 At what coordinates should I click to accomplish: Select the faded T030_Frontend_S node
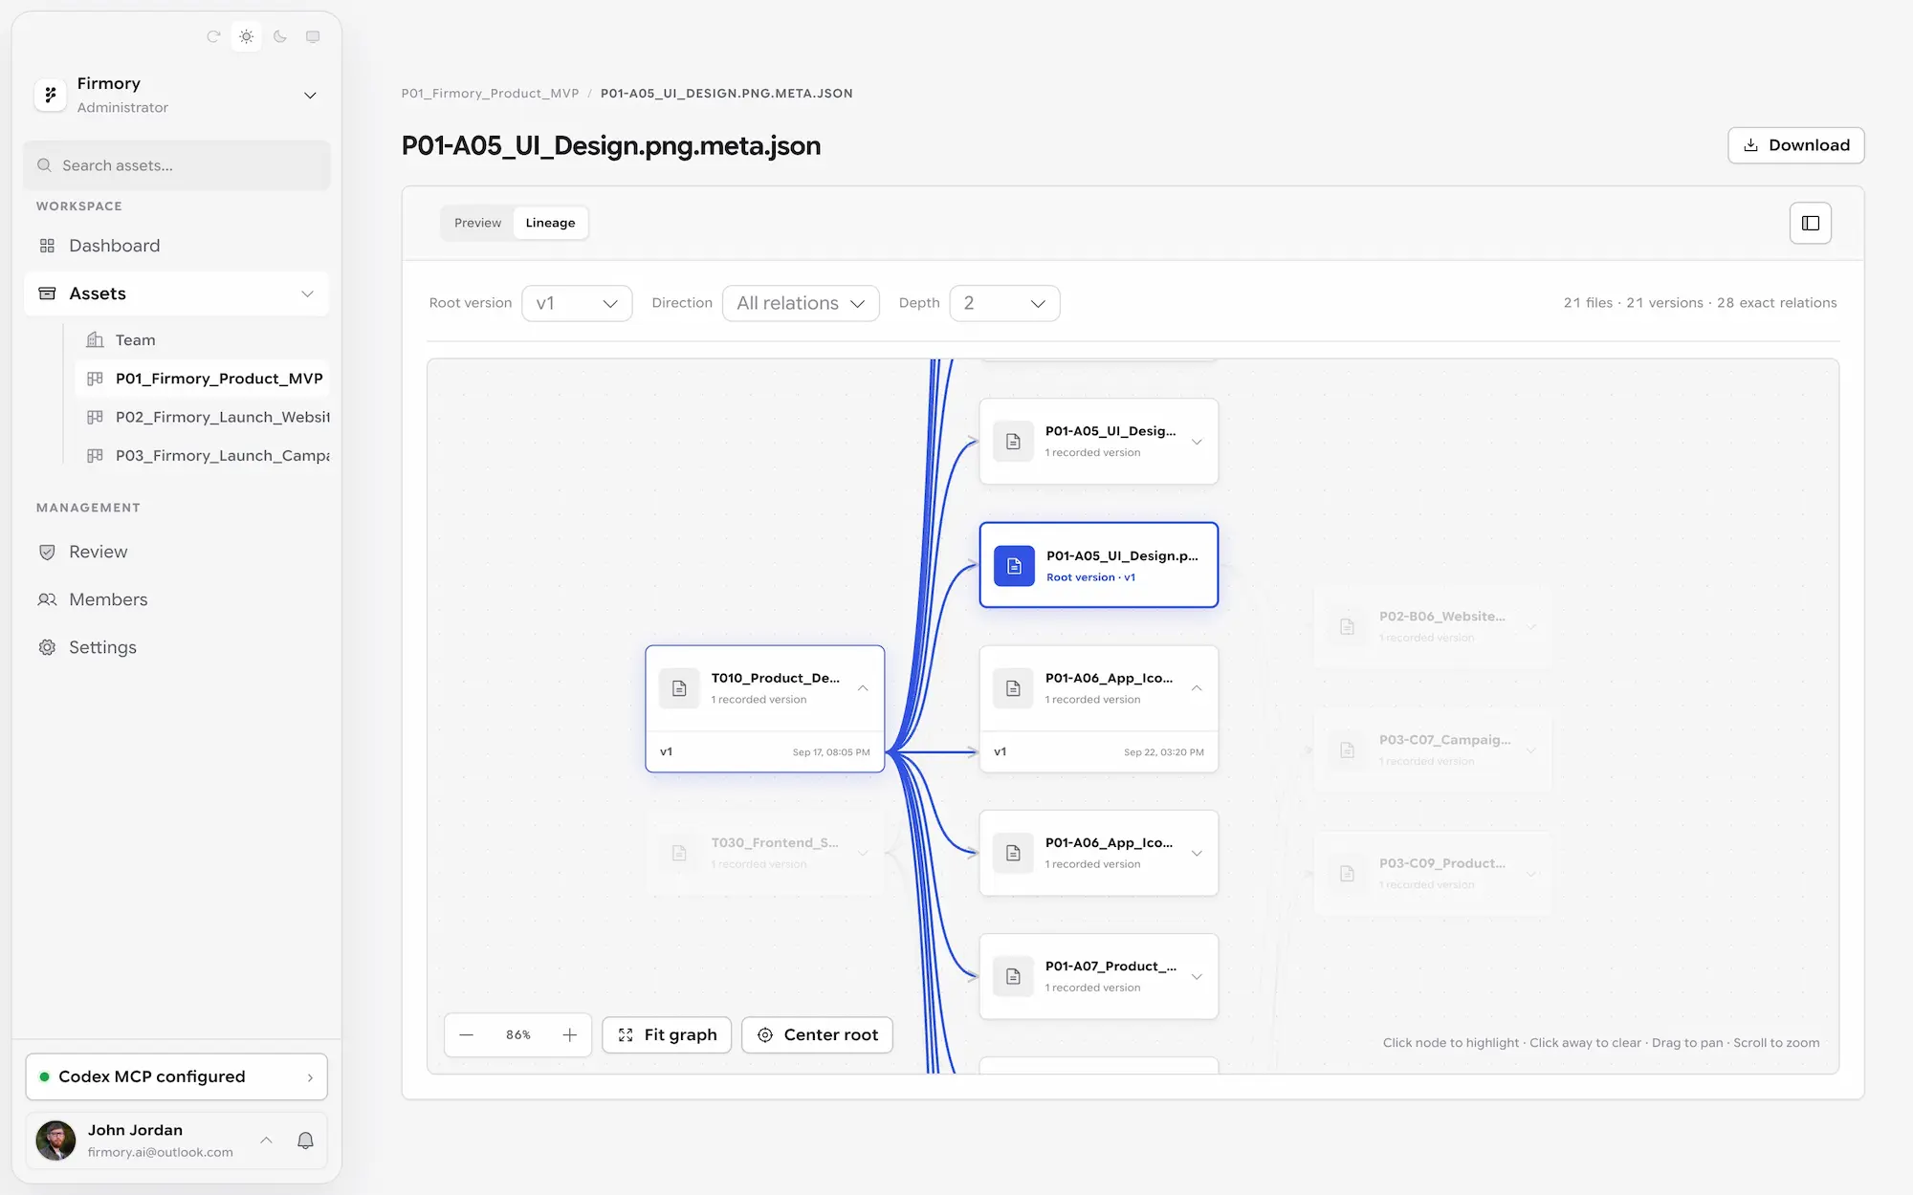pyautogui.click(x=764, y=853)
